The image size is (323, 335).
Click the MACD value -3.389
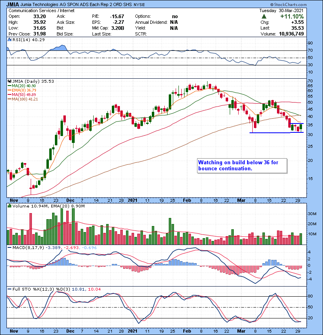pos(53,248)
